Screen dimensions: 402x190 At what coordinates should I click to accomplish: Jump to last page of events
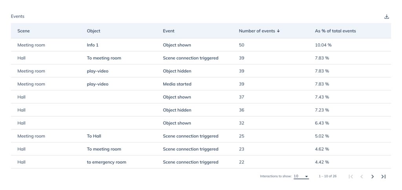(x=383, y=176)
